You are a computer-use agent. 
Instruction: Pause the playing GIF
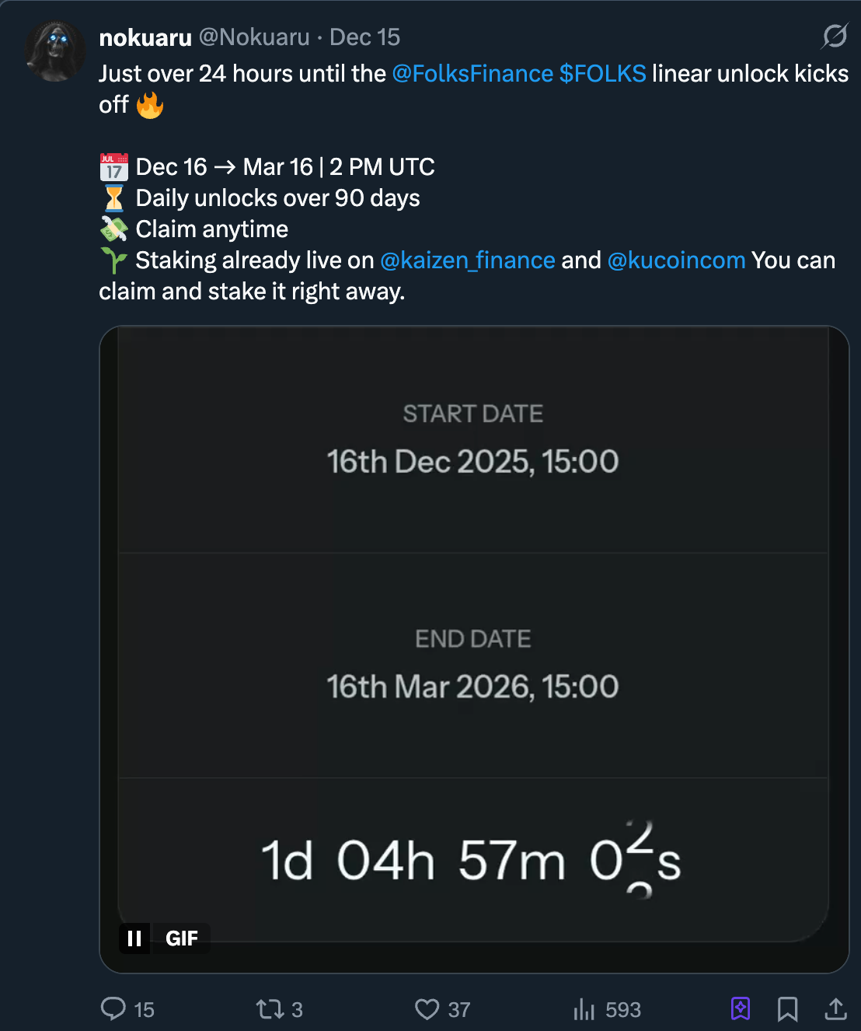click(134, 938)
